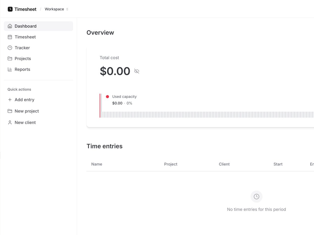Open Timesheet page from sidebar label
314x235 pixels.
point(25,37)
